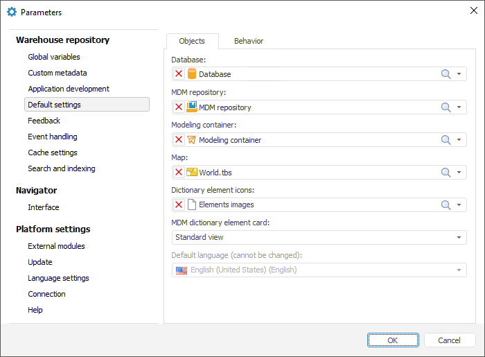Switch to the Behavior tab
The height and width of the screenshot is (357, 485).
point(248,41)
